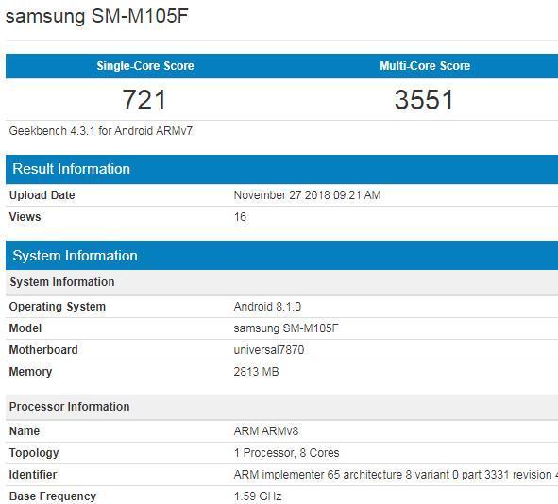Click the Views count 16
This screenshot has width=558, height=504.
[240, 217]
